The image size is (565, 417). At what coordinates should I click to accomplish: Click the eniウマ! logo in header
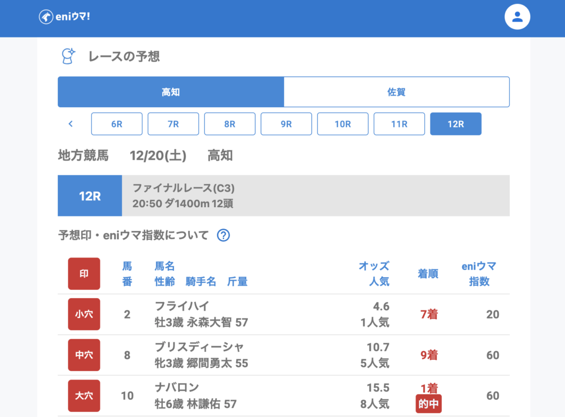(x=65, y=17)
